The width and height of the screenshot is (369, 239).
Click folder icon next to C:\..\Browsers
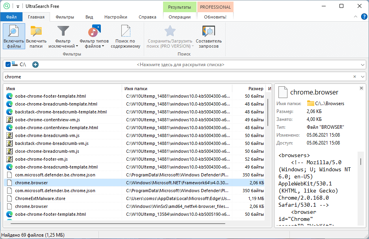[310, 103]
